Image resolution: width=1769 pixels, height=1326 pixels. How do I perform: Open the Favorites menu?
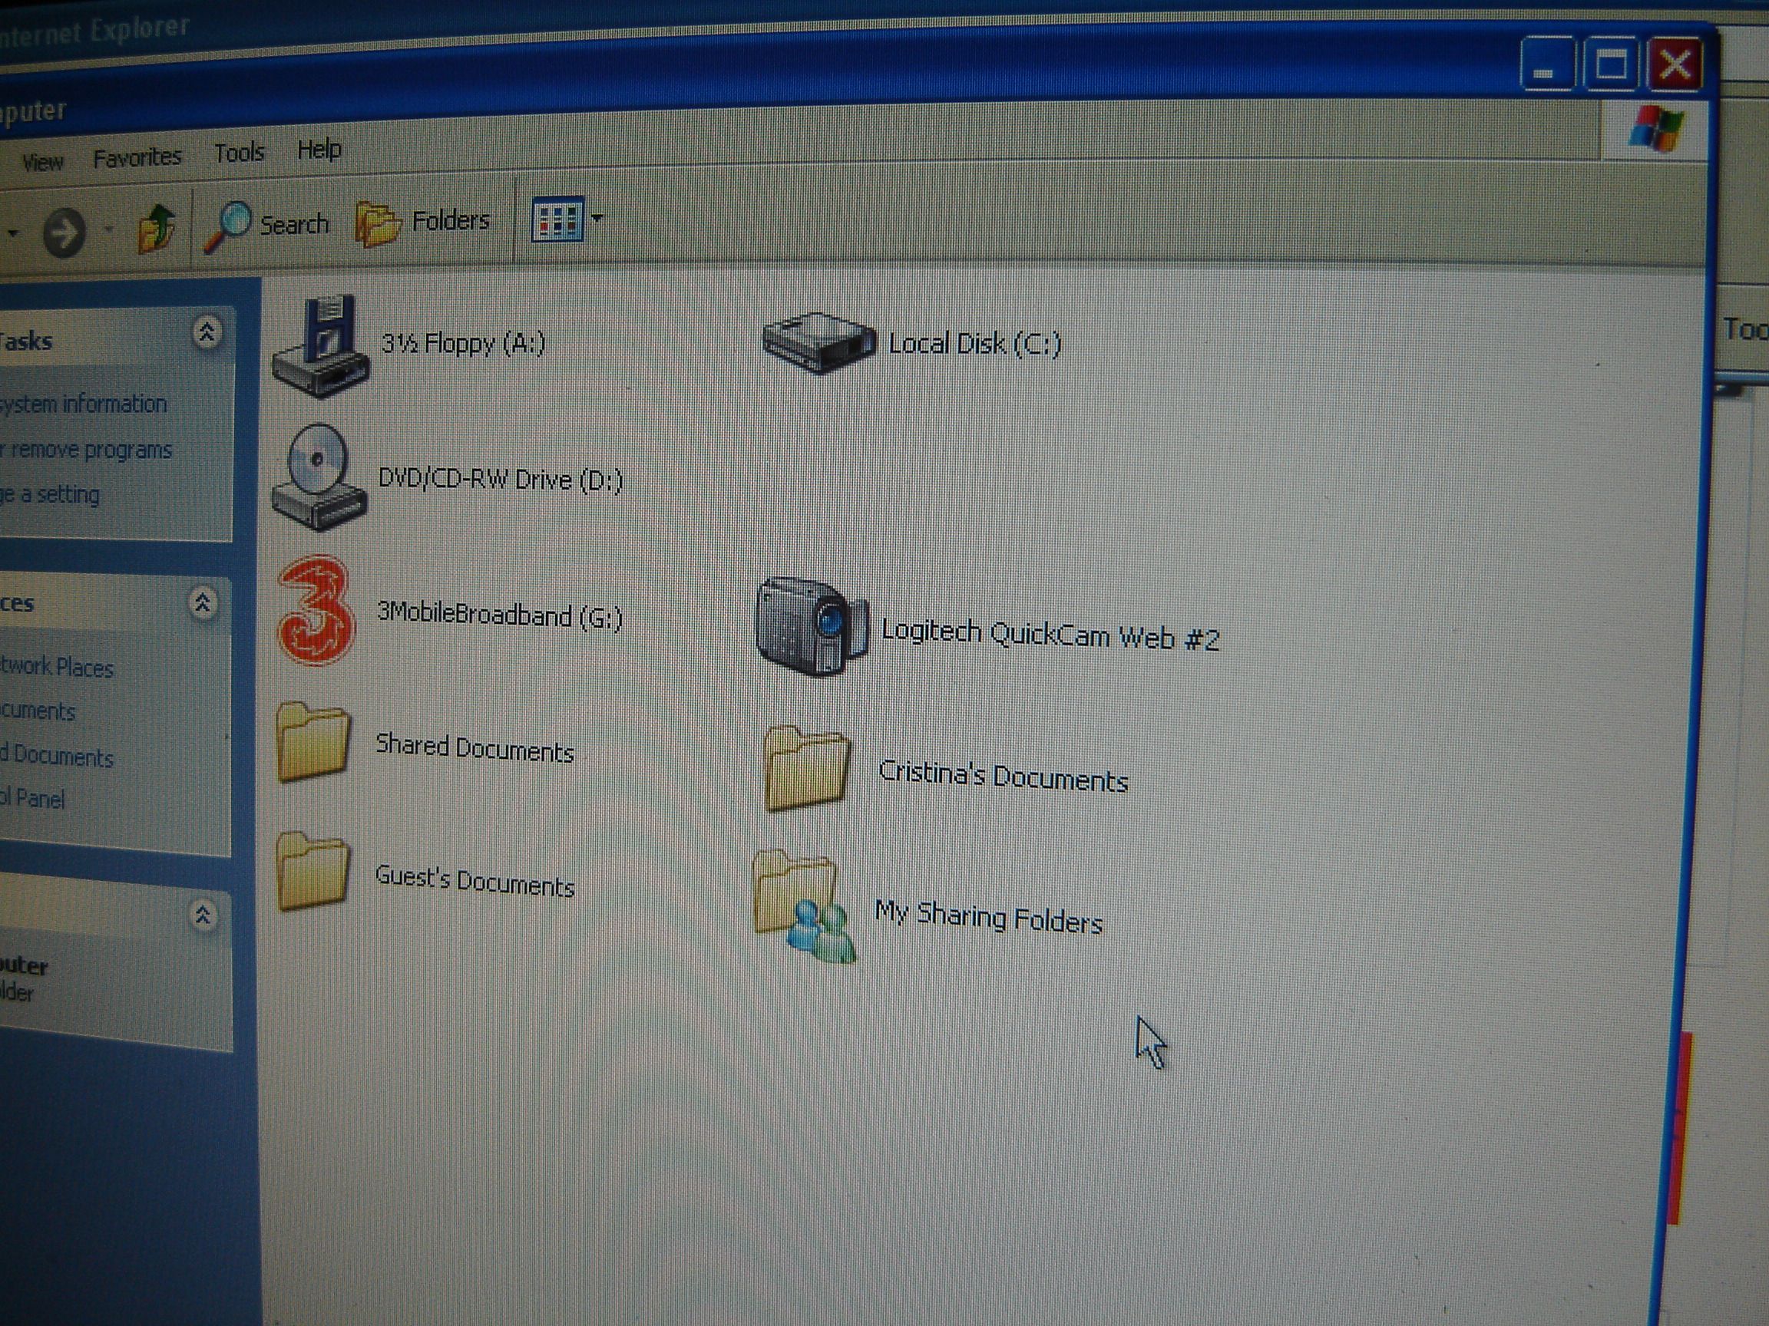click(137, 158)
